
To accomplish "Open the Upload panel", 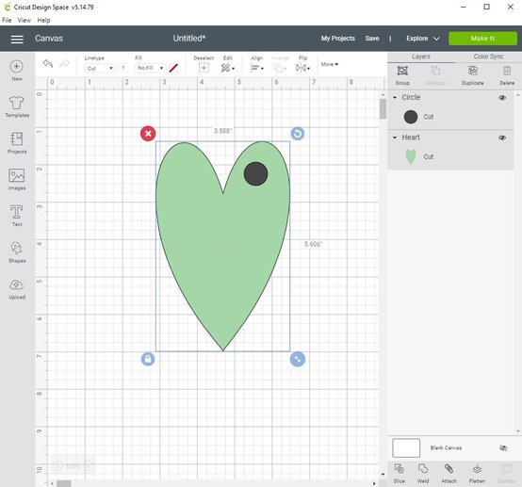I will [x=17, y=288].
